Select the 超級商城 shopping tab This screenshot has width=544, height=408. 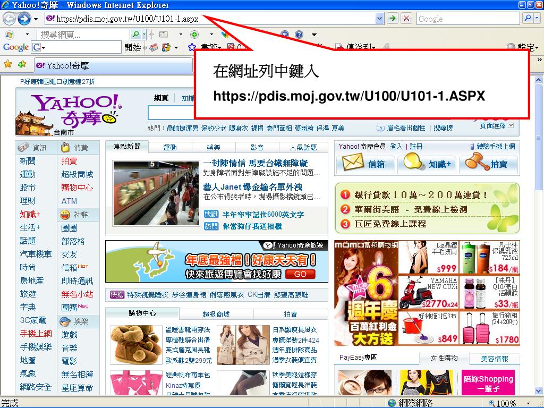(216, 314)
